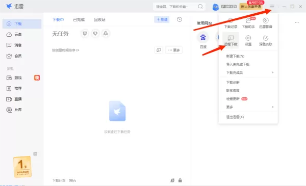Click the red 领 badge beside 游戏

click(37, 78)
